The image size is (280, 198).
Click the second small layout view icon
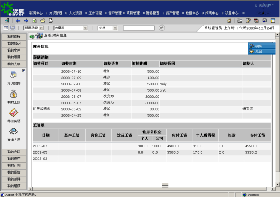click(13, 28)
